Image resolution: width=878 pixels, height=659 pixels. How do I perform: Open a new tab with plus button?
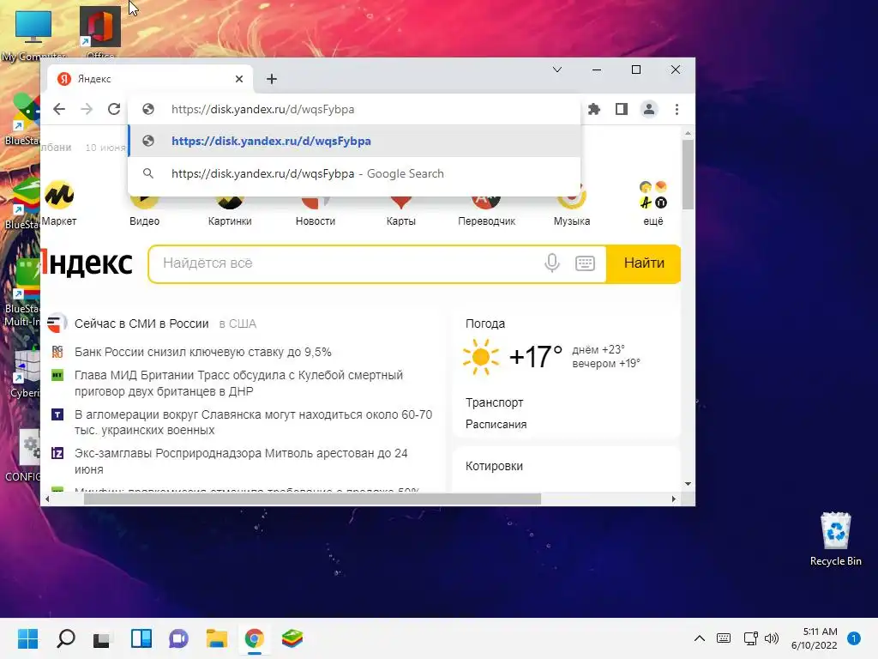pos(272,79)
